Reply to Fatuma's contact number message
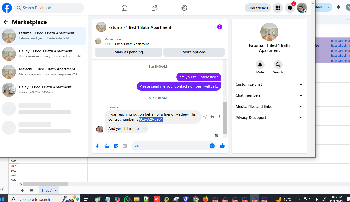The width and height of the screenshot is (350, 202). tap(212, 117)
